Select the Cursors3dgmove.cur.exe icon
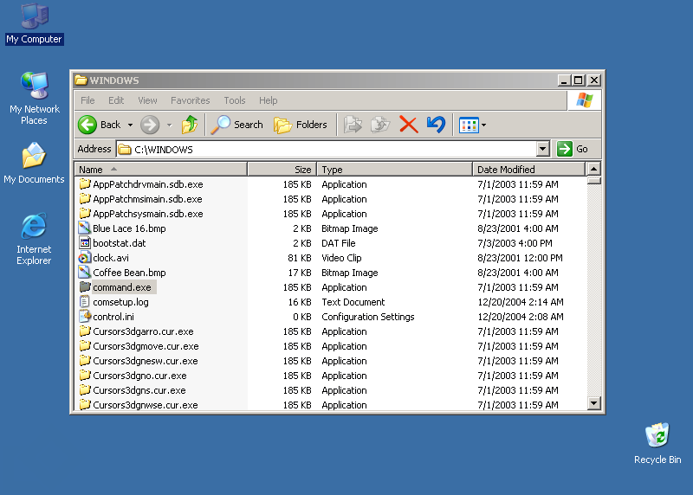 (x=84, y=346)
